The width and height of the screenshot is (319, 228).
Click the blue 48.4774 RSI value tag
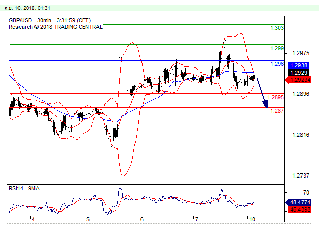point(298,202)
